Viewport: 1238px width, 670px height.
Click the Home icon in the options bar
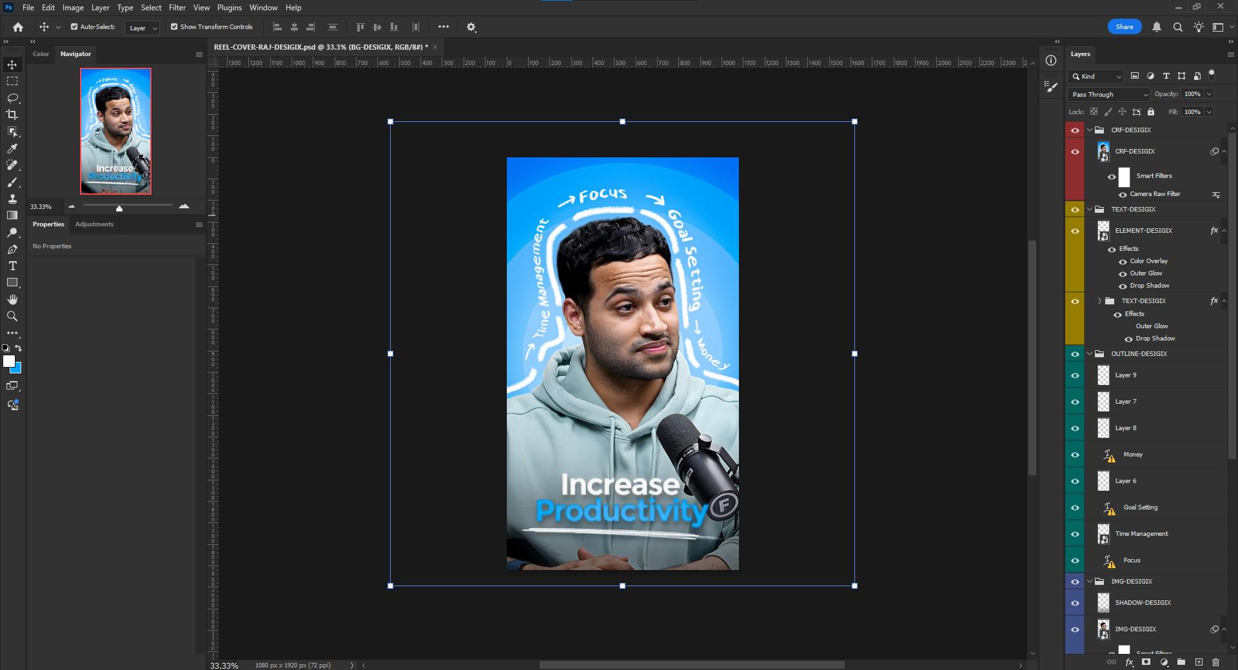click(x=17, y=27)
